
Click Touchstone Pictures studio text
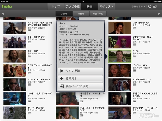coord(79,35)
